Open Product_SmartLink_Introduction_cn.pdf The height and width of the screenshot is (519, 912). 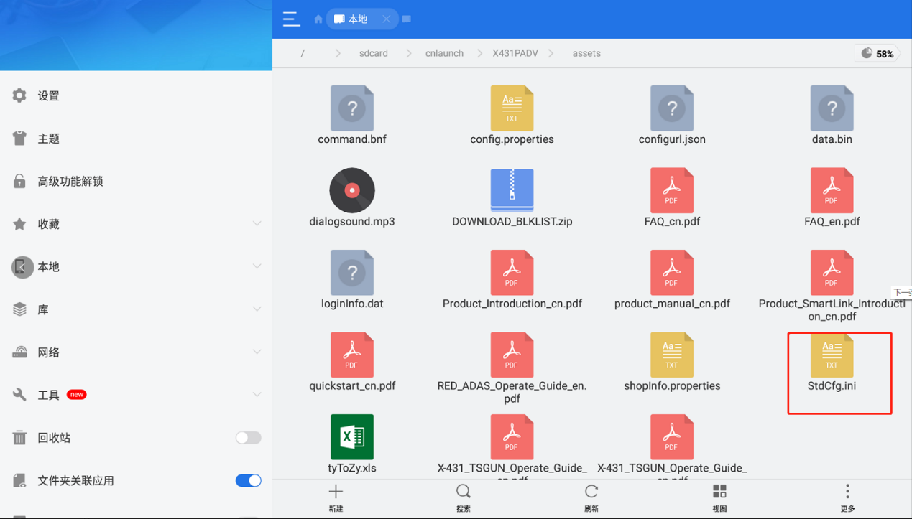tap(832, 286)
